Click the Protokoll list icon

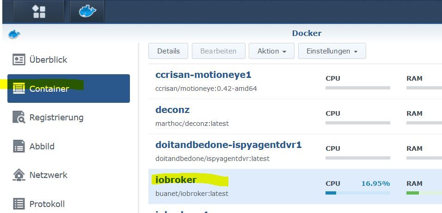pos(19,204)
